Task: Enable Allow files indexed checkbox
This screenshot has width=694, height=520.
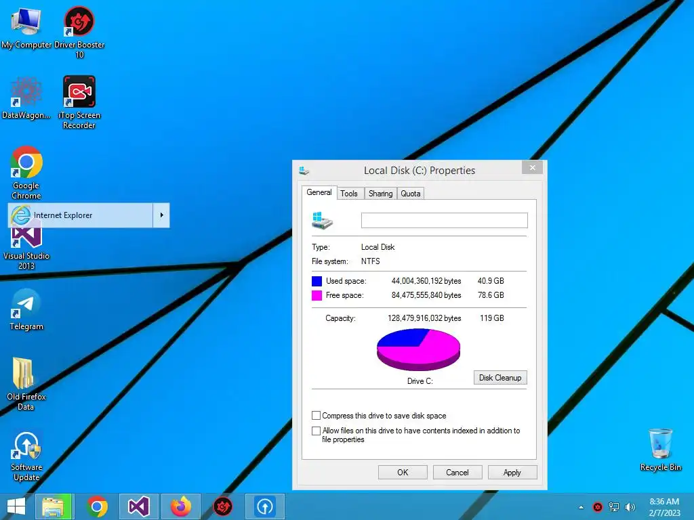Action: 316,431
